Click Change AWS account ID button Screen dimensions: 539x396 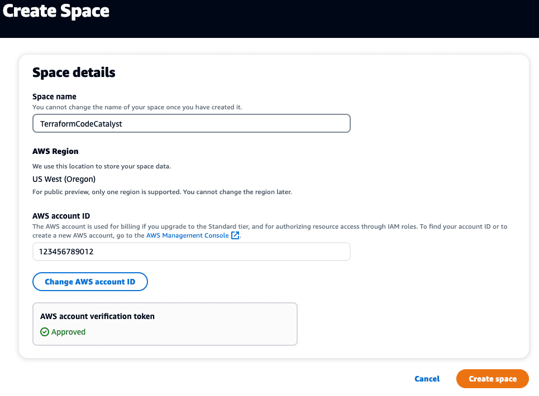[x=90, y=282]
